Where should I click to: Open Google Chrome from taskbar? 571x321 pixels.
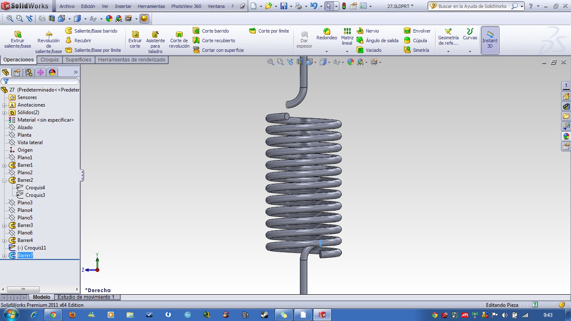pyautogui.click(x=53, y=315)
